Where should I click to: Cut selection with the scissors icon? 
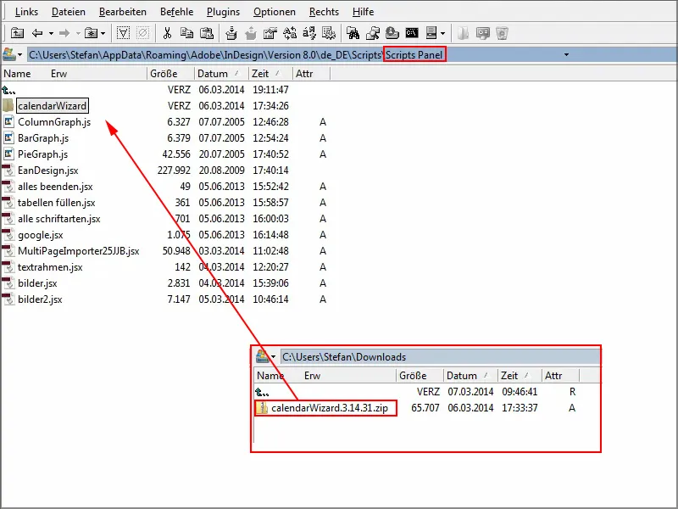pos(167,33)
